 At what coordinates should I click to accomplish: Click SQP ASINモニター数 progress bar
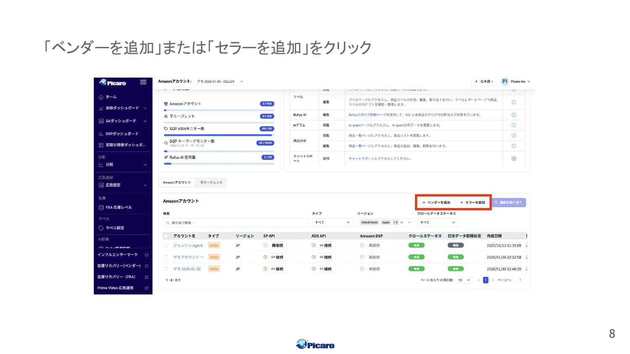pyautogui.click(x=219, y=135)
